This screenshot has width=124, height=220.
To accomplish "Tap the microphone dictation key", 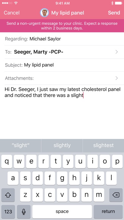I will pos(24,211).
